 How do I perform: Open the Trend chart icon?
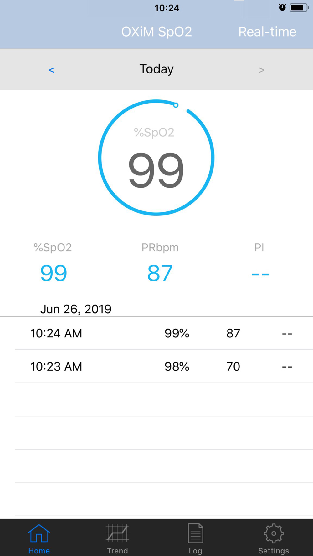(117, 533)
